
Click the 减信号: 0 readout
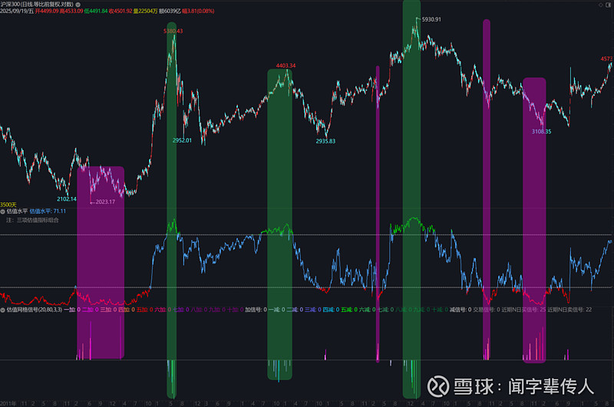[x=460, y=310]
